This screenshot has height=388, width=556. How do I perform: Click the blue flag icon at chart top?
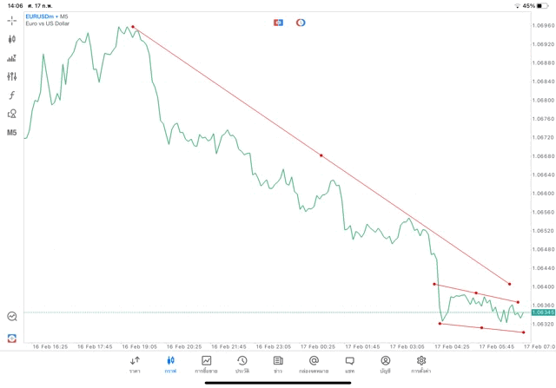(279, 22)
